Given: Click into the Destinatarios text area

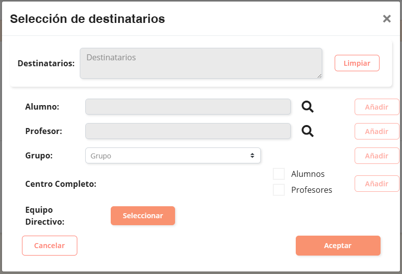Looking at the screenshot, I should click(x=201, y=63).
